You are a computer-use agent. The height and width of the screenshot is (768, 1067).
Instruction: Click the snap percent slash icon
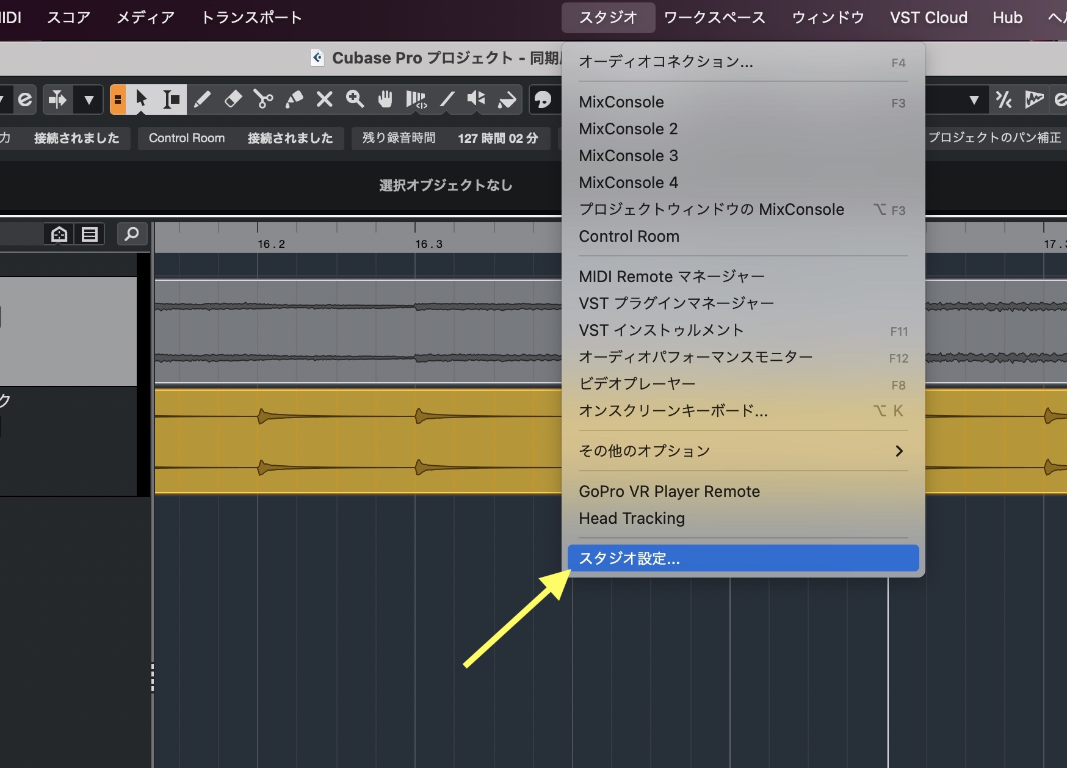coord(1004,100)
